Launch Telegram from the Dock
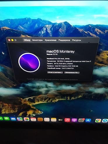 [x=105, y=121]
